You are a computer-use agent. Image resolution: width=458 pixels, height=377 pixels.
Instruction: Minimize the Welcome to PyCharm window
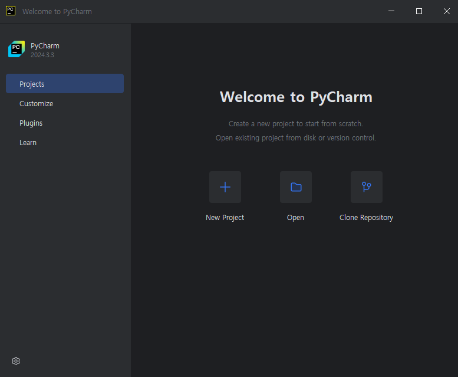[x=391, y=11]
